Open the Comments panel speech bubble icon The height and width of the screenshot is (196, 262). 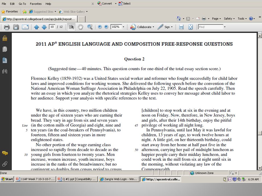(5, 153)
